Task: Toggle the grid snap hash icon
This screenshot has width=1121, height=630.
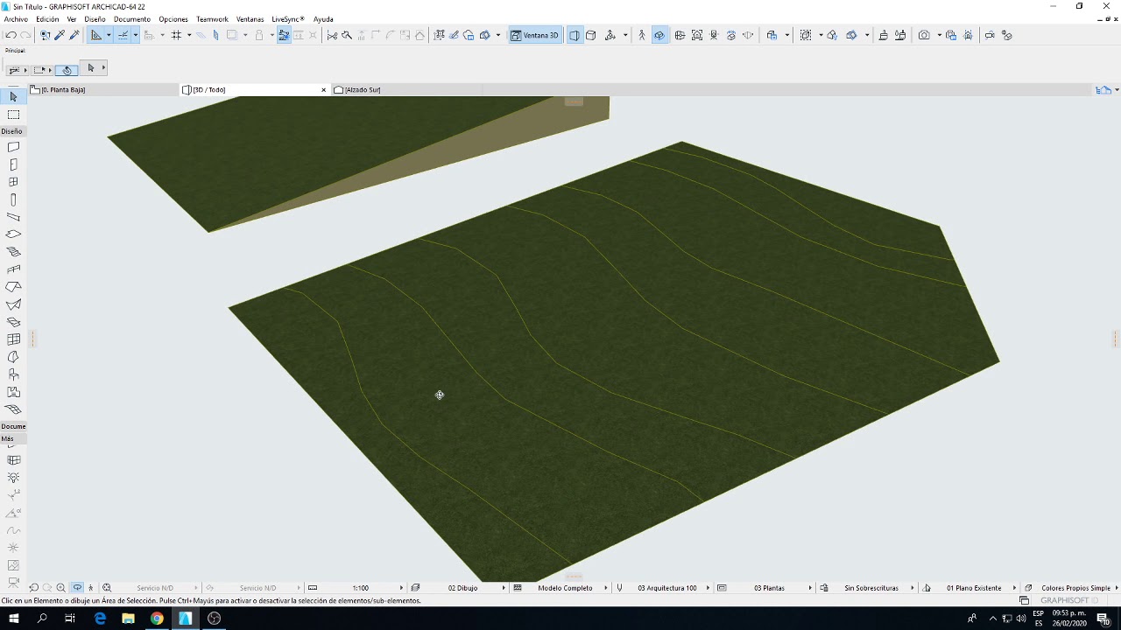Action: [176, 35]
